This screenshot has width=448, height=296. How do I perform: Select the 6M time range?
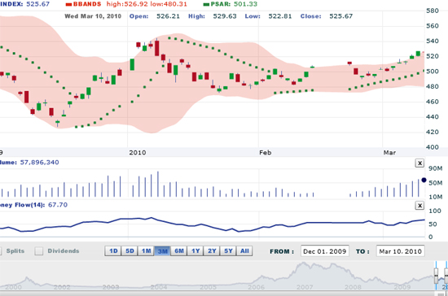[179, 251]
